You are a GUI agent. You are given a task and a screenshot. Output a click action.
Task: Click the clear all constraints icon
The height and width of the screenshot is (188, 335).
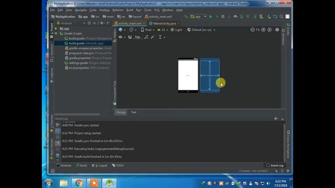point(147,37)
